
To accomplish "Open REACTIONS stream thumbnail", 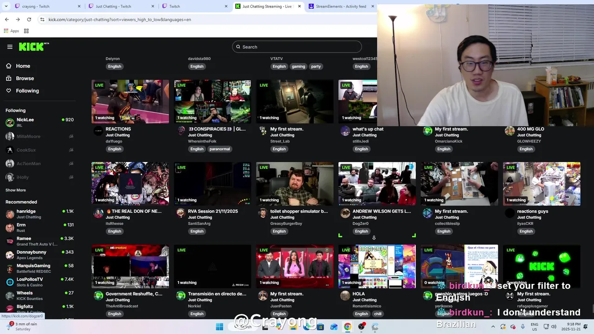I will 130,101.
